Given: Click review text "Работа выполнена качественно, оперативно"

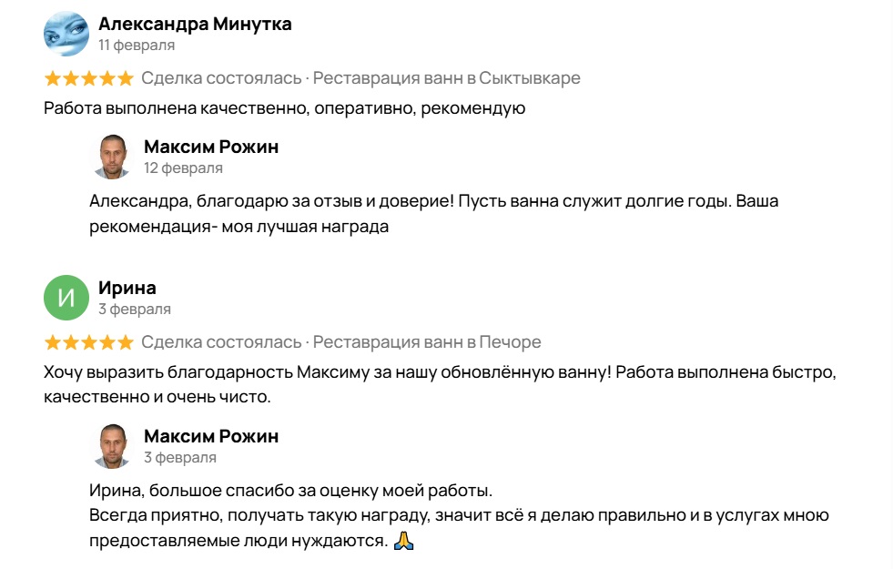Looking at the screenshot, I should [285, 108].
